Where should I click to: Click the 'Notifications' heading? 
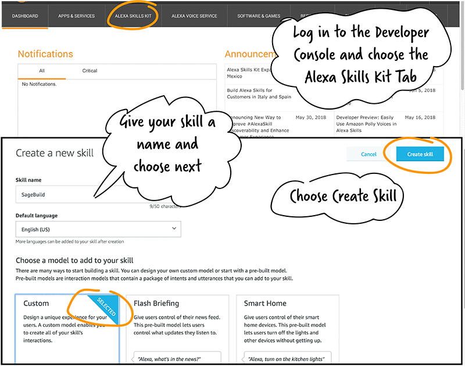[x=45, y=54]
